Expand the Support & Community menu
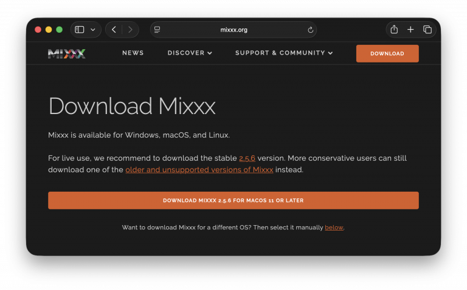Image resolution: width=467 pixels, height=290 pixels. click(284, 53)
